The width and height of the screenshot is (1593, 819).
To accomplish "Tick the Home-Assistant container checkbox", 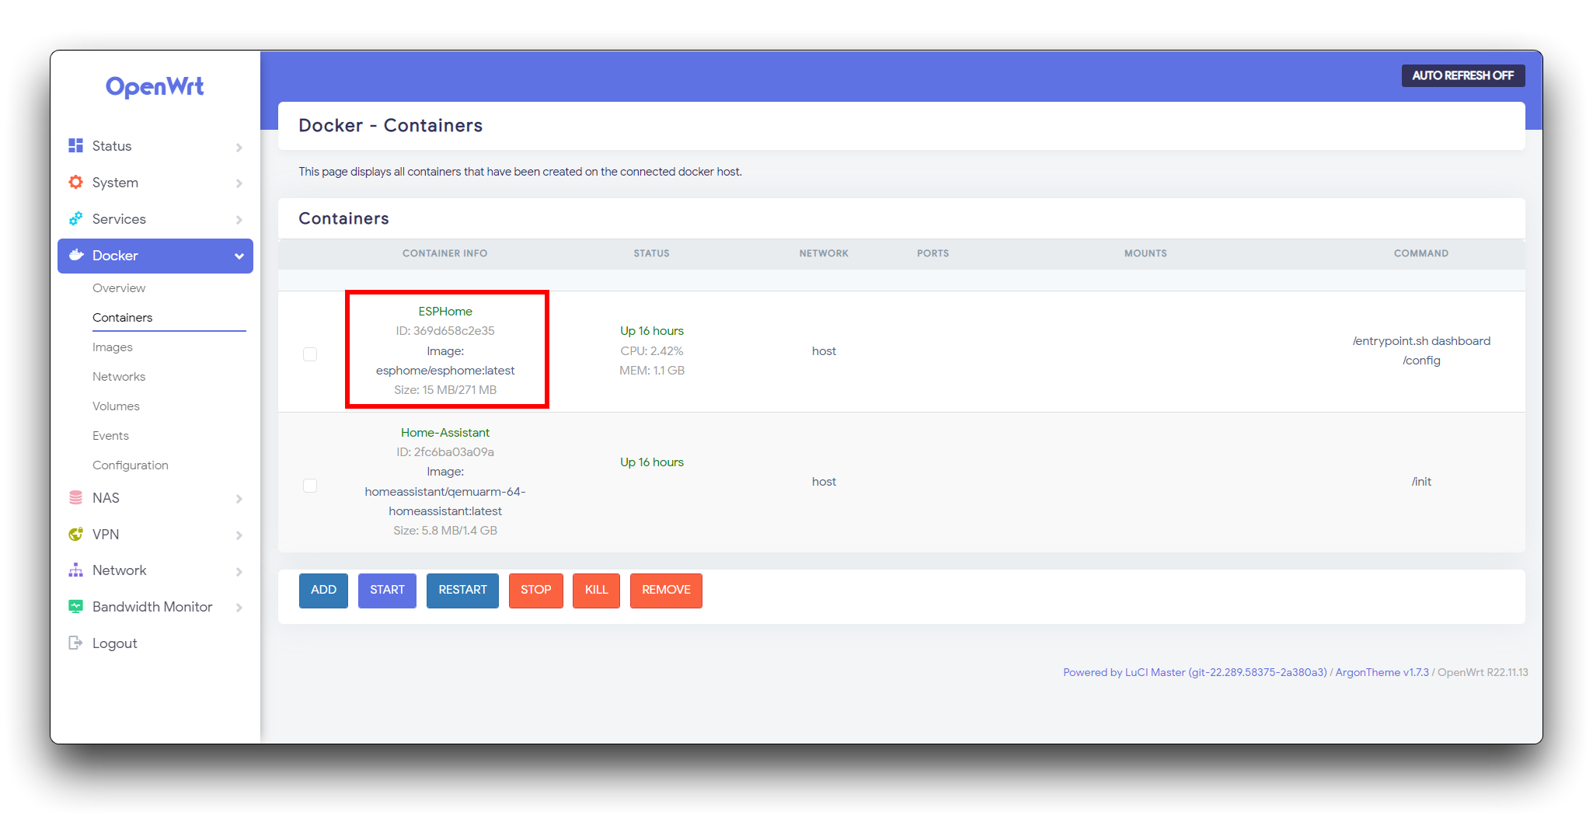I will pos(310,486).
